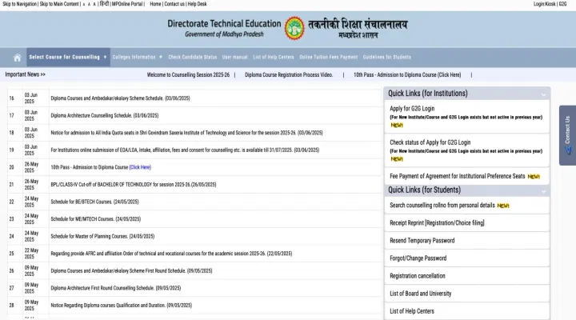576x320 pixels.
Task: Open Help Desk link
Action: pyautogui.click(x=198, y=4)
